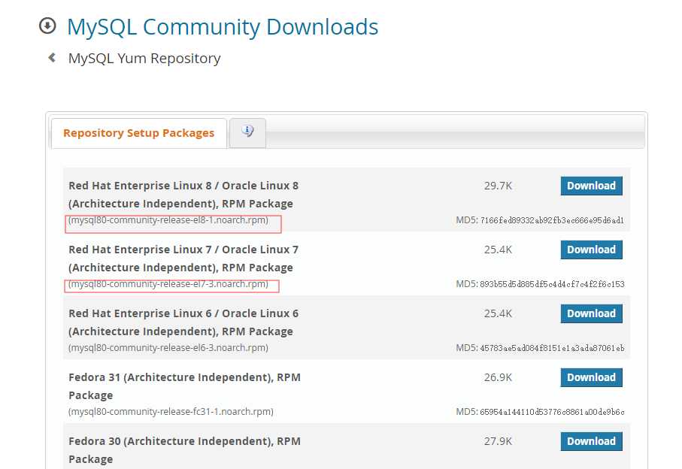682x469 pixels.
Task: Click the back arrow next to MySQL Yum Repository
Action: (52, 57)
